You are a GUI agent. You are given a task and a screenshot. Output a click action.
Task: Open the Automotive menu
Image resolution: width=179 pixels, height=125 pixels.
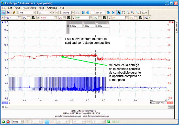coord(52,8)
